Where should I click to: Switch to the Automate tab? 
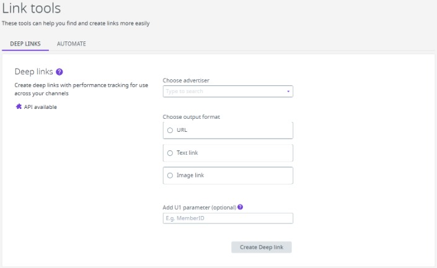[x=71, y=44]
